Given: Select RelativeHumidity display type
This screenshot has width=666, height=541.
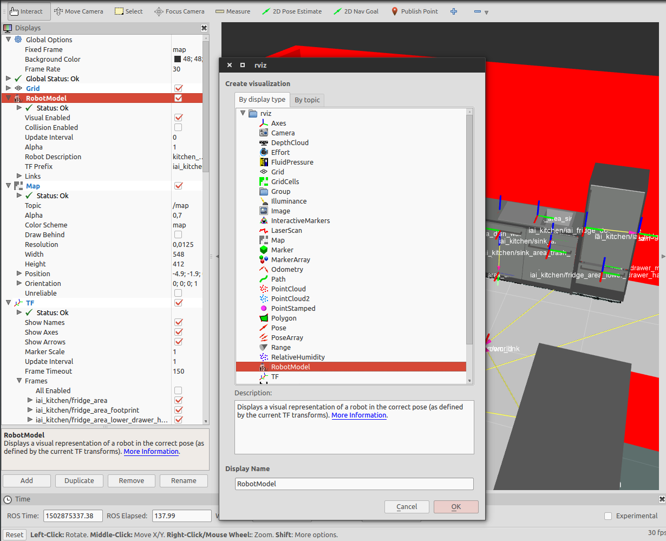Looking at the screenshot, I should (298, 357).
